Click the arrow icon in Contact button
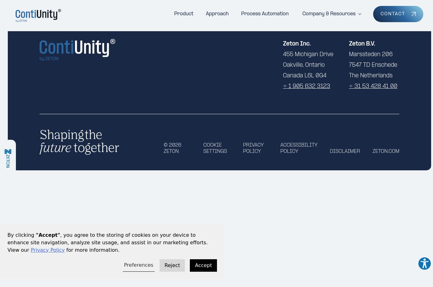The image size is (433, 287). pyautogui.click(x=414, y=14)
